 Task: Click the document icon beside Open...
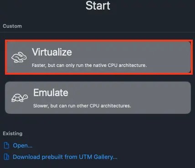6,145
